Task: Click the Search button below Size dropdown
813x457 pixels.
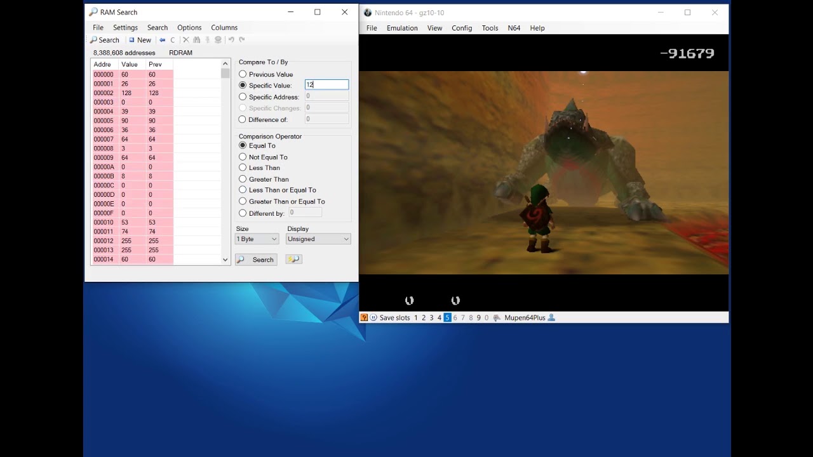Action: click(256, 260)
